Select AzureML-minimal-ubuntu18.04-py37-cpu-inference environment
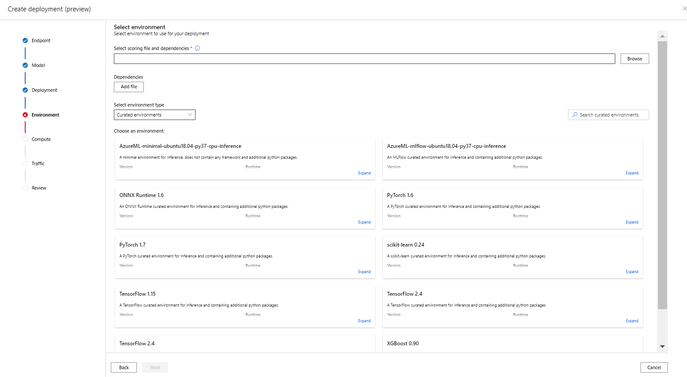 click(245, 159)
